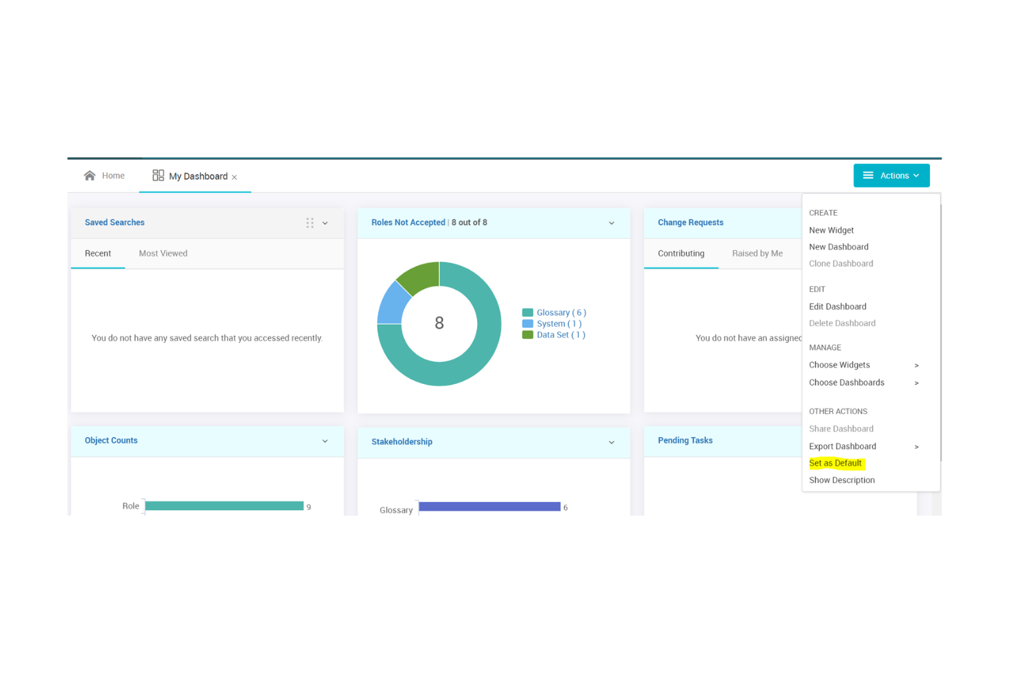Open the Home tab
Image resolution: width=1009 pixels, height=673 pixels.
click(104, 175)
